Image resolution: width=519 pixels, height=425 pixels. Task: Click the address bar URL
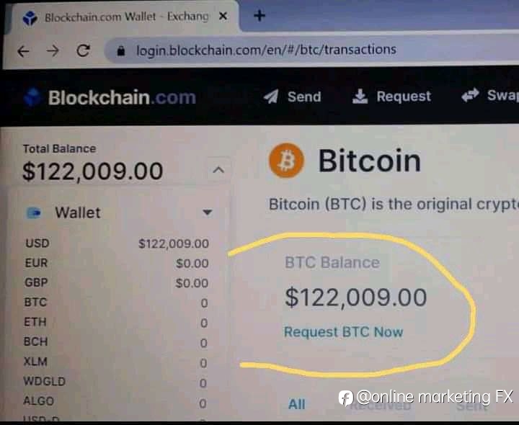tap(267, 50)
